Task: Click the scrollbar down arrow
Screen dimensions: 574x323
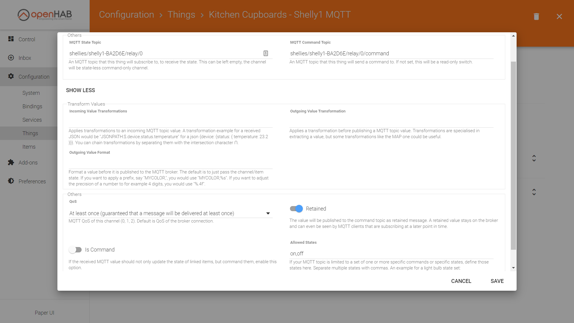Action: (513, 268)
